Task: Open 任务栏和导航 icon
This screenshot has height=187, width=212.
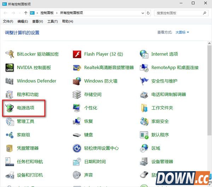Action: click(10, 162)
